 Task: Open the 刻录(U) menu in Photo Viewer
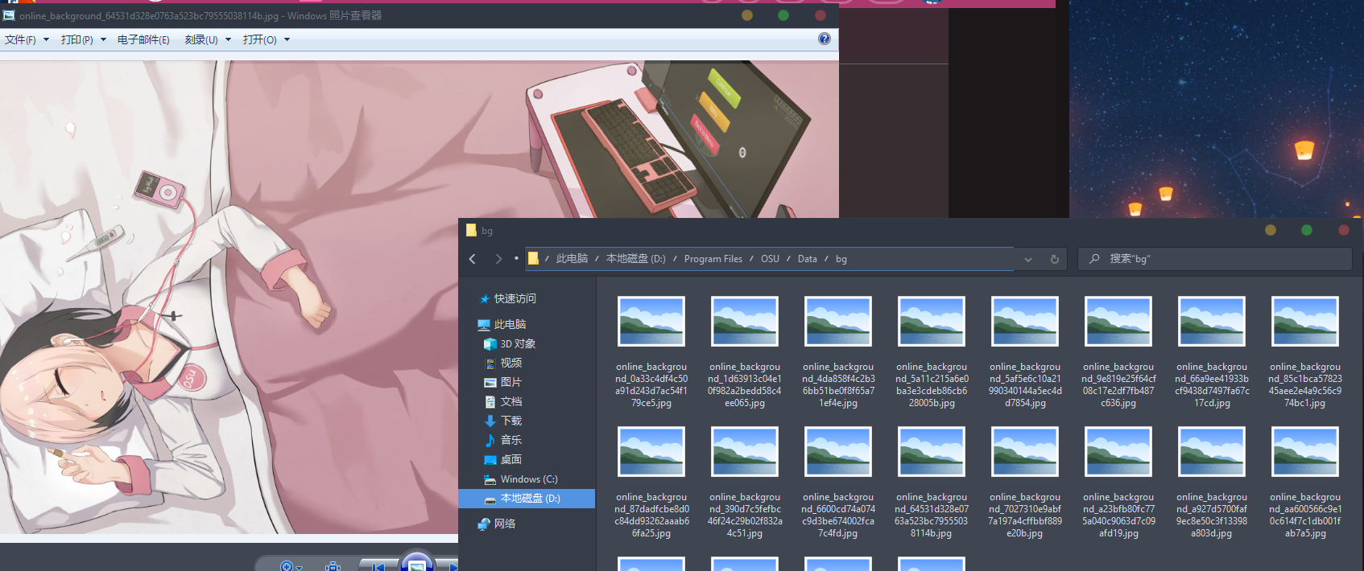(208, 39)
